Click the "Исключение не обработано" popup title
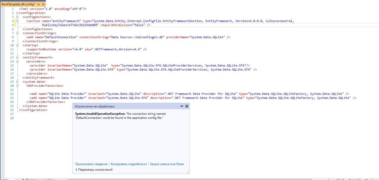Image resolution: width=379 pixels, height=180 pixels. (x=95, y=106)
